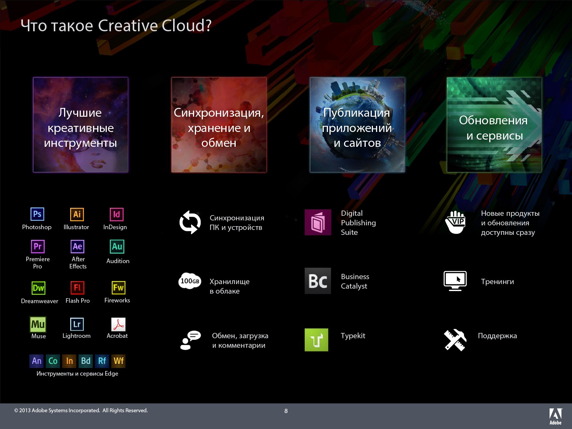The image size is (572, 429).
Task: Click the Dreamweaver Dw icon
Action: coord(38,288)
